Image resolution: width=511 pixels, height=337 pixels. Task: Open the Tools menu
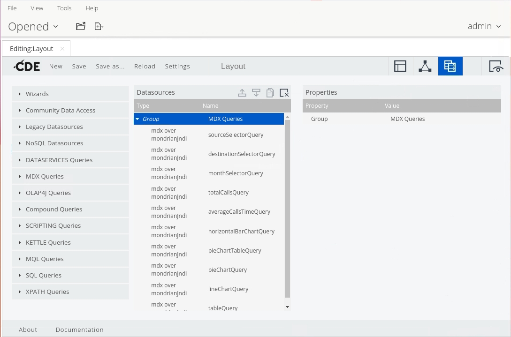64,8
